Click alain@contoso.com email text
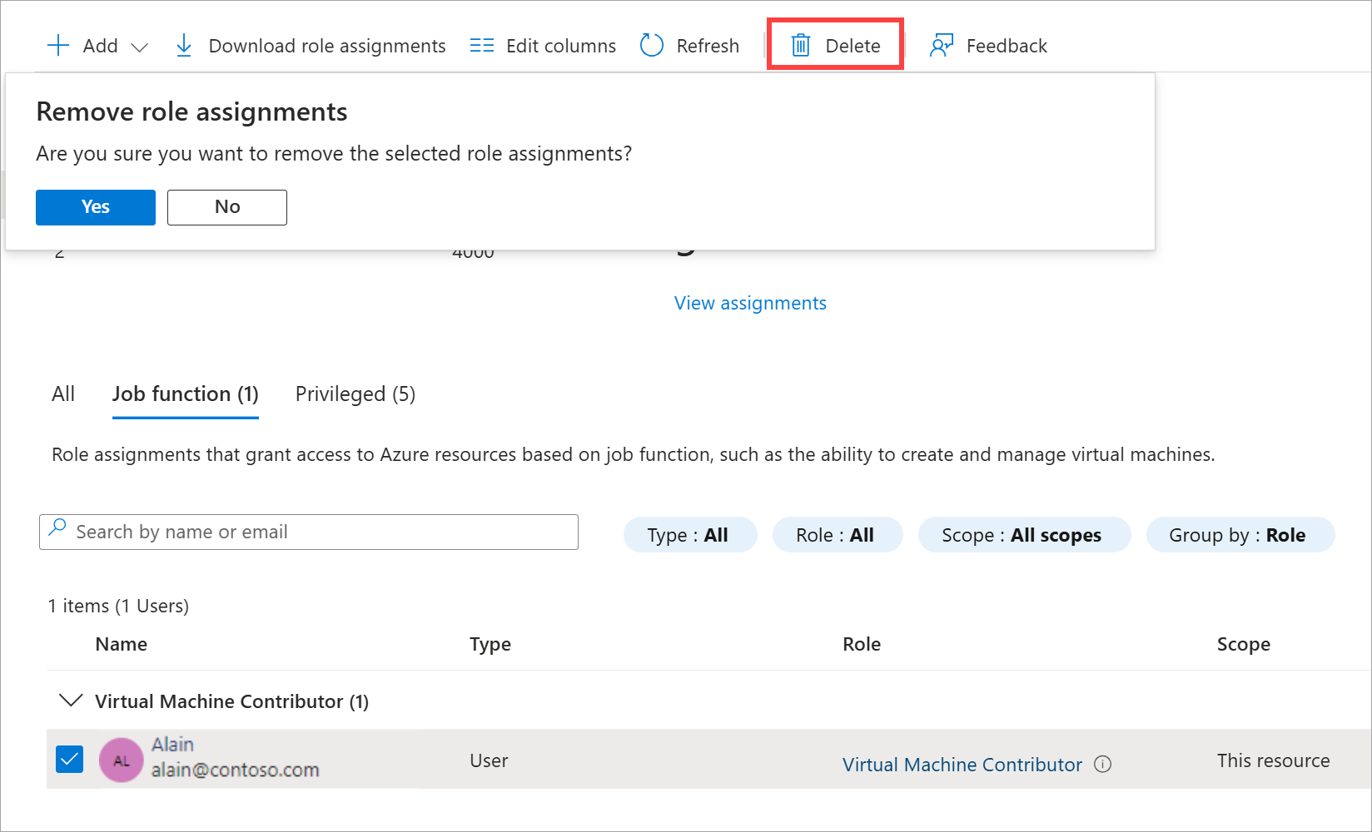Viewport: 1372px width, 832px height. [x=235, y=770]
